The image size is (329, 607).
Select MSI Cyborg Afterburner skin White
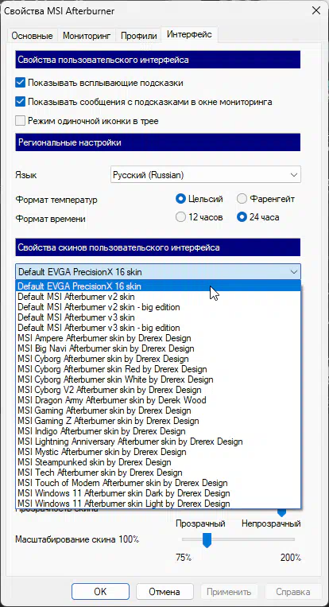point(158,379)
